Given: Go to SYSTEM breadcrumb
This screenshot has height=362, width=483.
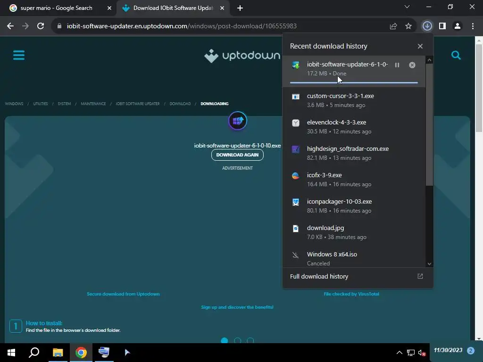Looking at the screenshot, I should tap(64, 104).
